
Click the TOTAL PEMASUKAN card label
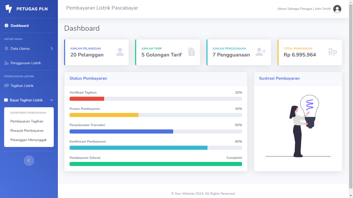click(x=298, y=48)
